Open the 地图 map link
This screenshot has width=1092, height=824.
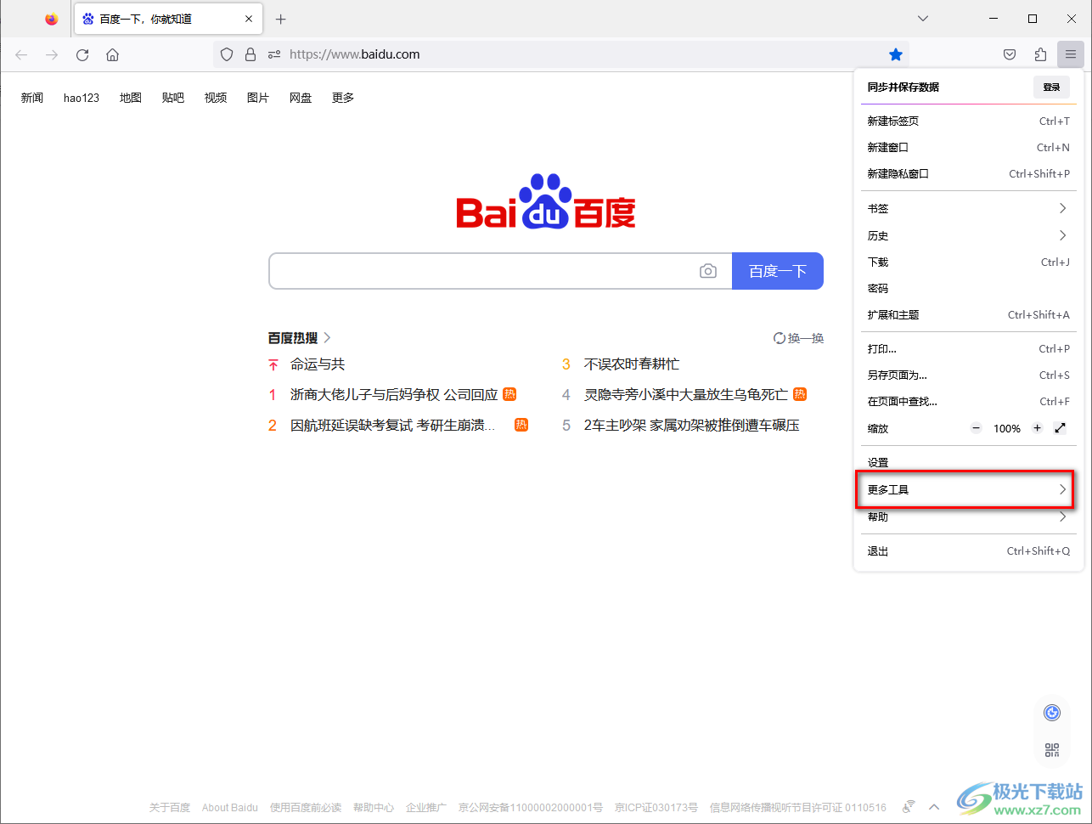[x=131, y=98]
